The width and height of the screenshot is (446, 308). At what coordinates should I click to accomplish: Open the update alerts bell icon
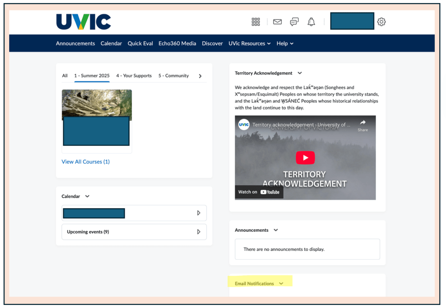[x=311, y=22]
